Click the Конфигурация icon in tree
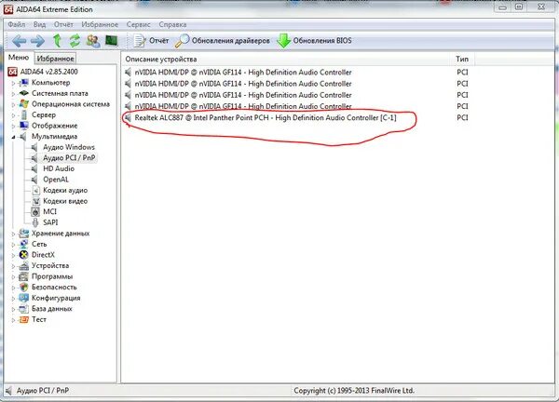This screenshot has height=402, width=559. coord(23,298)
